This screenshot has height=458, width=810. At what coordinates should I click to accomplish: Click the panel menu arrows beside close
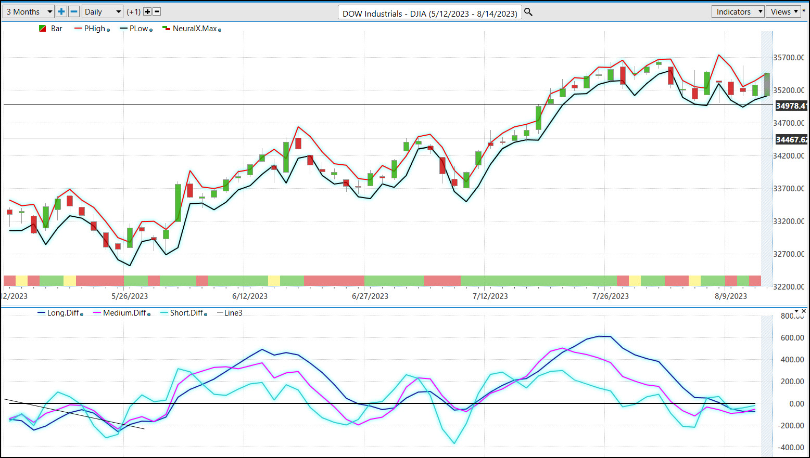tap(796, 311)
